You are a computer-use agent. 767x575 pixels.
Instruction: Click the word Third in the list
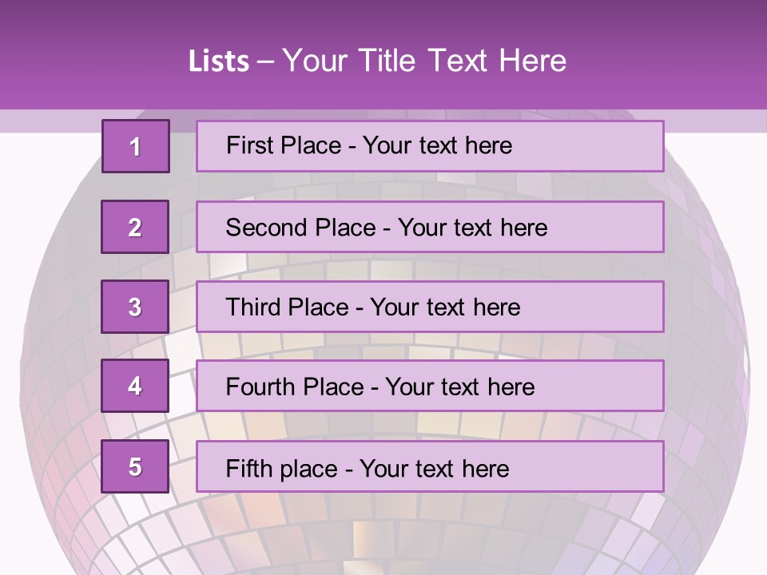coord(252,307)
